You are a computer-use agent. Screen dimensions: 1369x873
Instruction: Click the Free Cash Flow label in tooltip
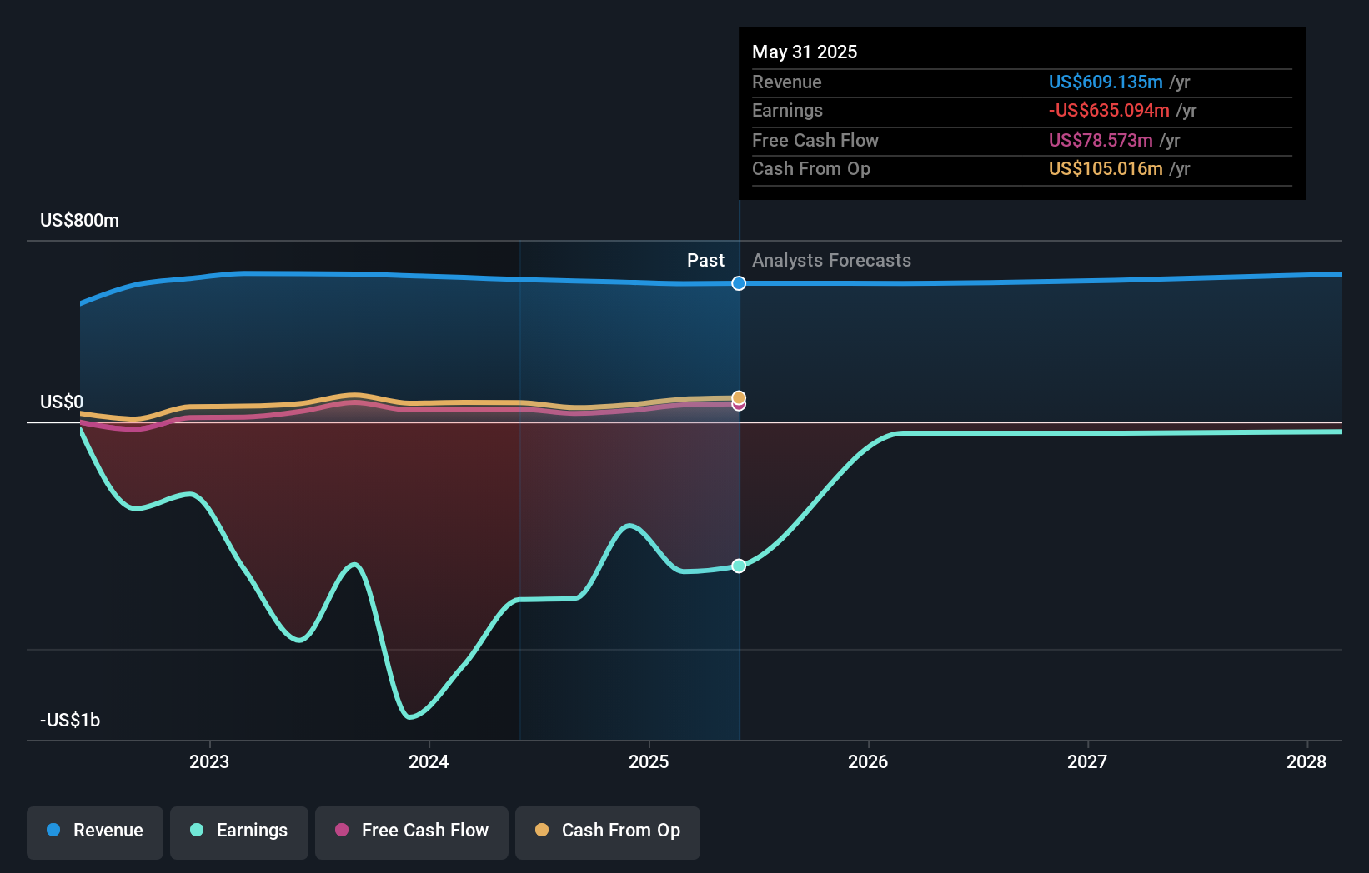pyautogui.click(x=815, y=141)
